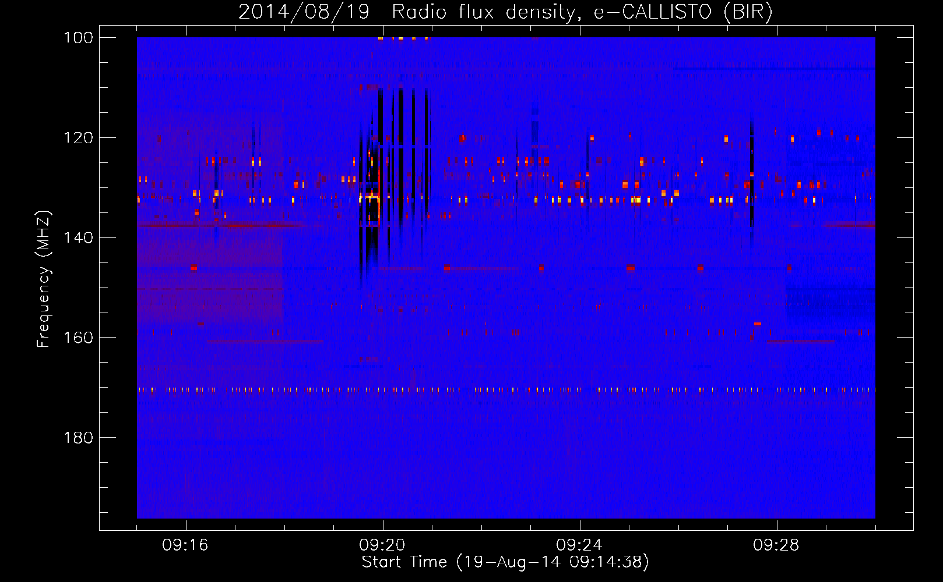The image size is (943, 582).
Task: Click the 09:20 time tick label
Action: (x=382, y=545)
